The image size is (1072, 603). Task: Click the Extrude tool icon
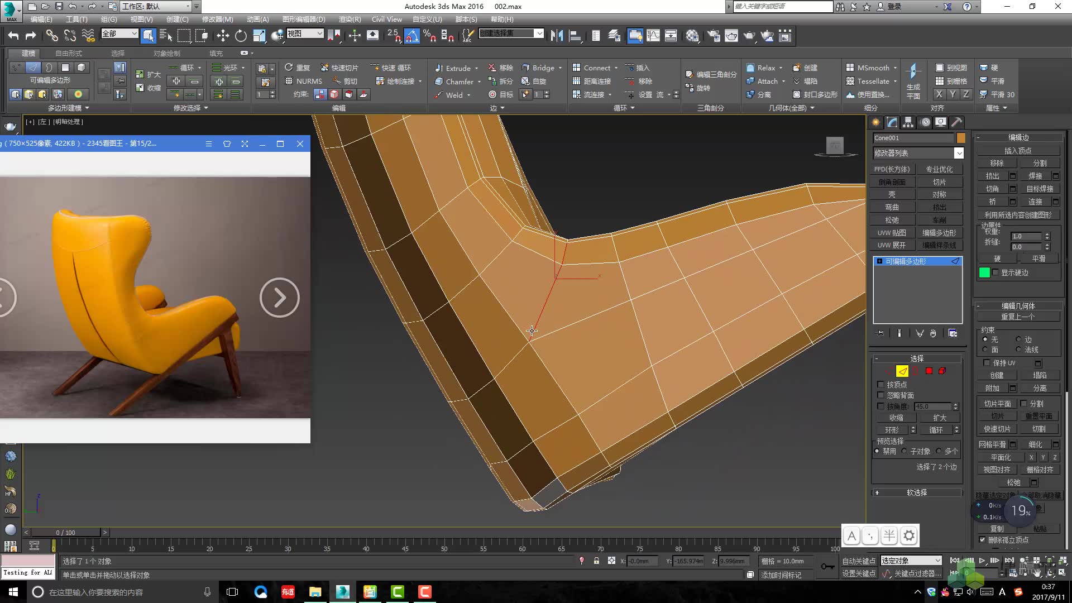point(439,67)
